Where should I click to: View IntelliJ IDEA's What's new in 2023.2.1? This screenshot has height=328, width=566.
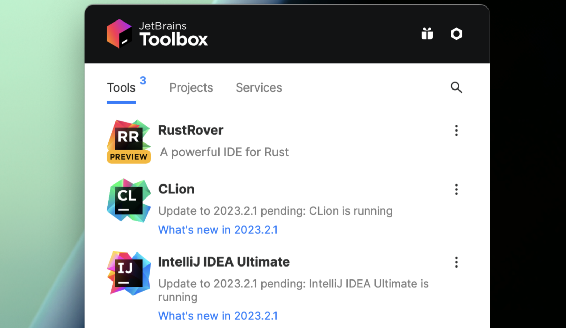218,316
